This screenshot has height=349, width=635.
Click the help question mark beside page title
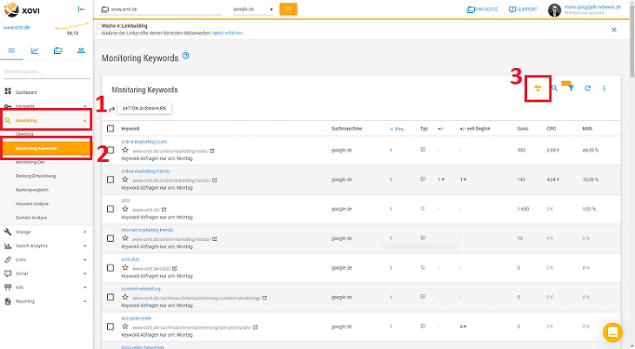[186, 57]
